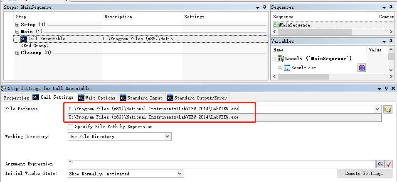Open the Working Directory dropdown
Viewport: 397px width, 182px height.
coord(167,136)
